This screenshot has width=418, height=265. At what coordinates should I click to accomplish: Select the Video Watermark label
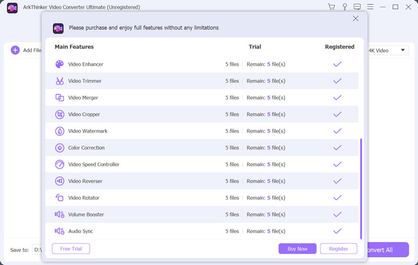[x=88, y=131]
